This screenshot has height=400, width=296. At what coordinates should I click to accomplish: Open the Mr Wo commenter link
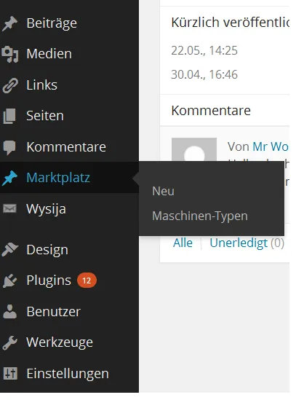coord(271,146)
